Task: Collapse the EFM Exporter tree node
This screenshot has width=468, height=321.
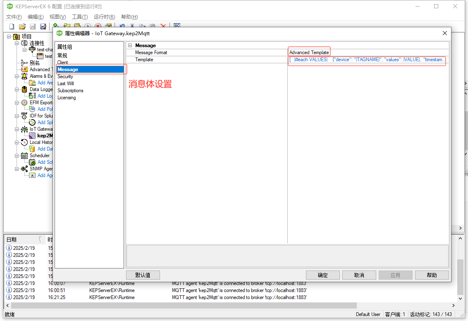Action: pyautogui.click(x=17, y=103)
